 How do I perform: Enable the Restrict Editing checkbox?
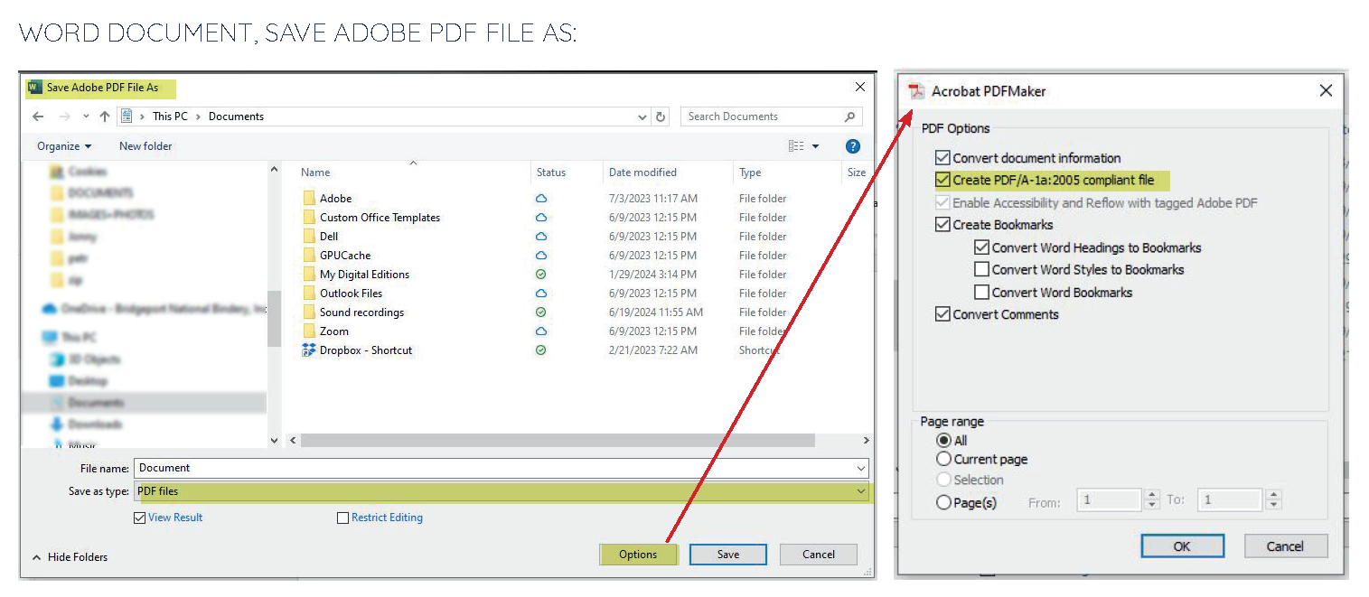pyautogui.click(x=342, y=518)
